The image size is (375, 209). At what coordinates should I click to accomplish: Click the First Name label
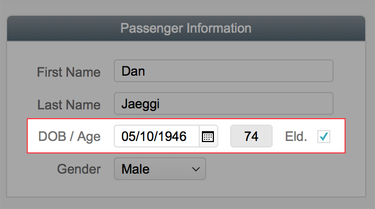click(69, 72)
